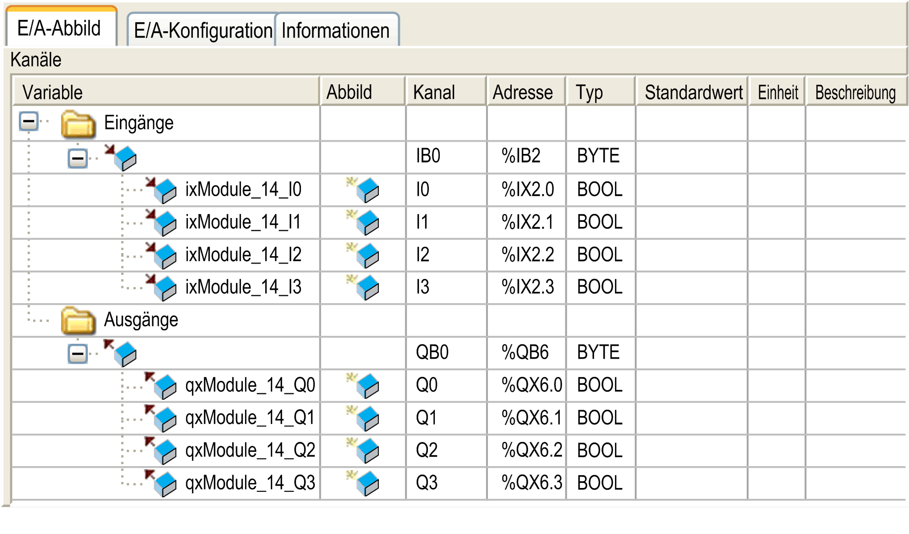This screenshot has height=534, width=909.
Task: Click the input channel icon beside ixModule_14_I1
Action: (162, 222)
